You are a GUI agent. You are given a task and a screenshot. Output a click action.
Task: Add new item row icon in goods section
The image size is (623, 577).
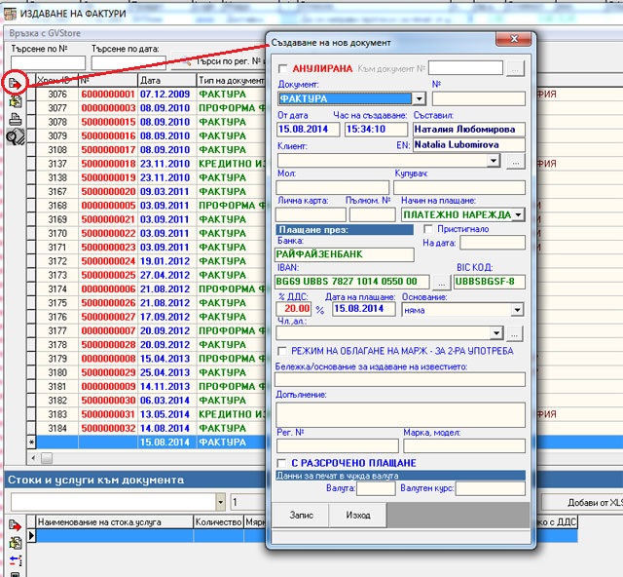[15, 525]
